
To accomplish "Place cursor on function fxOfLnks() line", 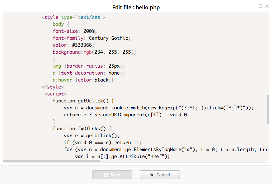I will click(82, 129).
